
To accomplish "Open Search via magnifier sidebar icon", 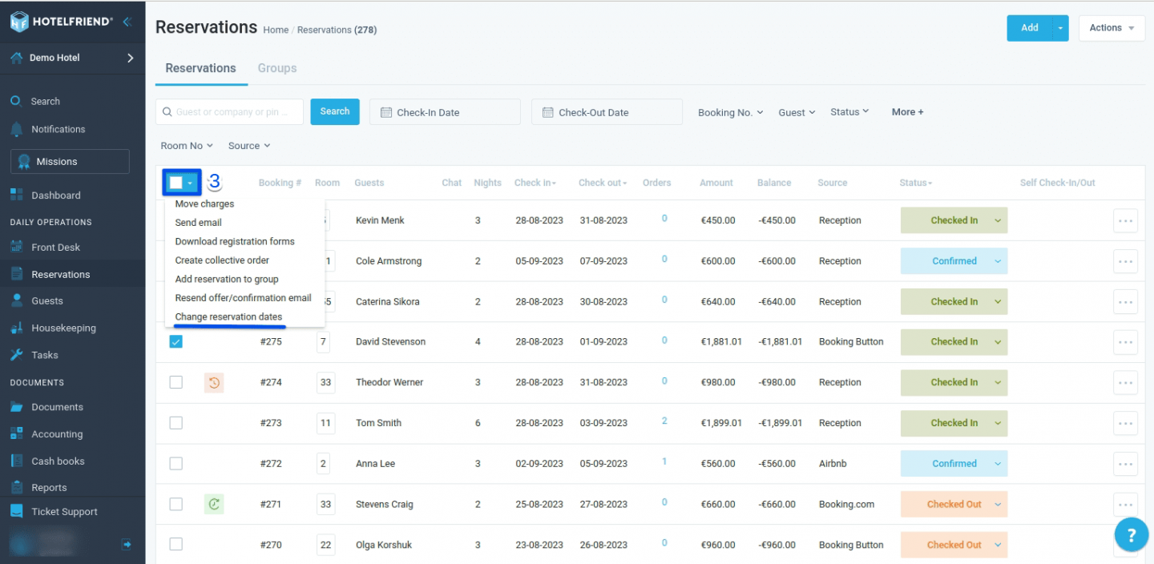I will pyautogui.click(x=15, y=101).
